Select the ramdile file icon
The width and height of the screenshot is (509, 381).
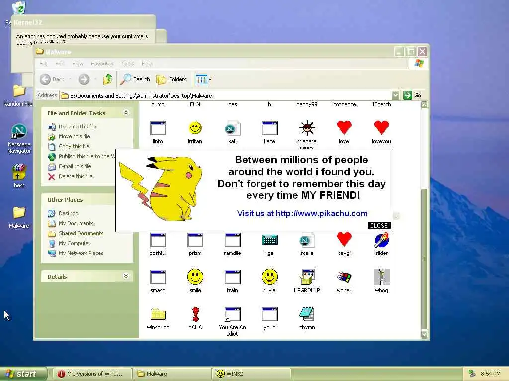coord(233,240)
